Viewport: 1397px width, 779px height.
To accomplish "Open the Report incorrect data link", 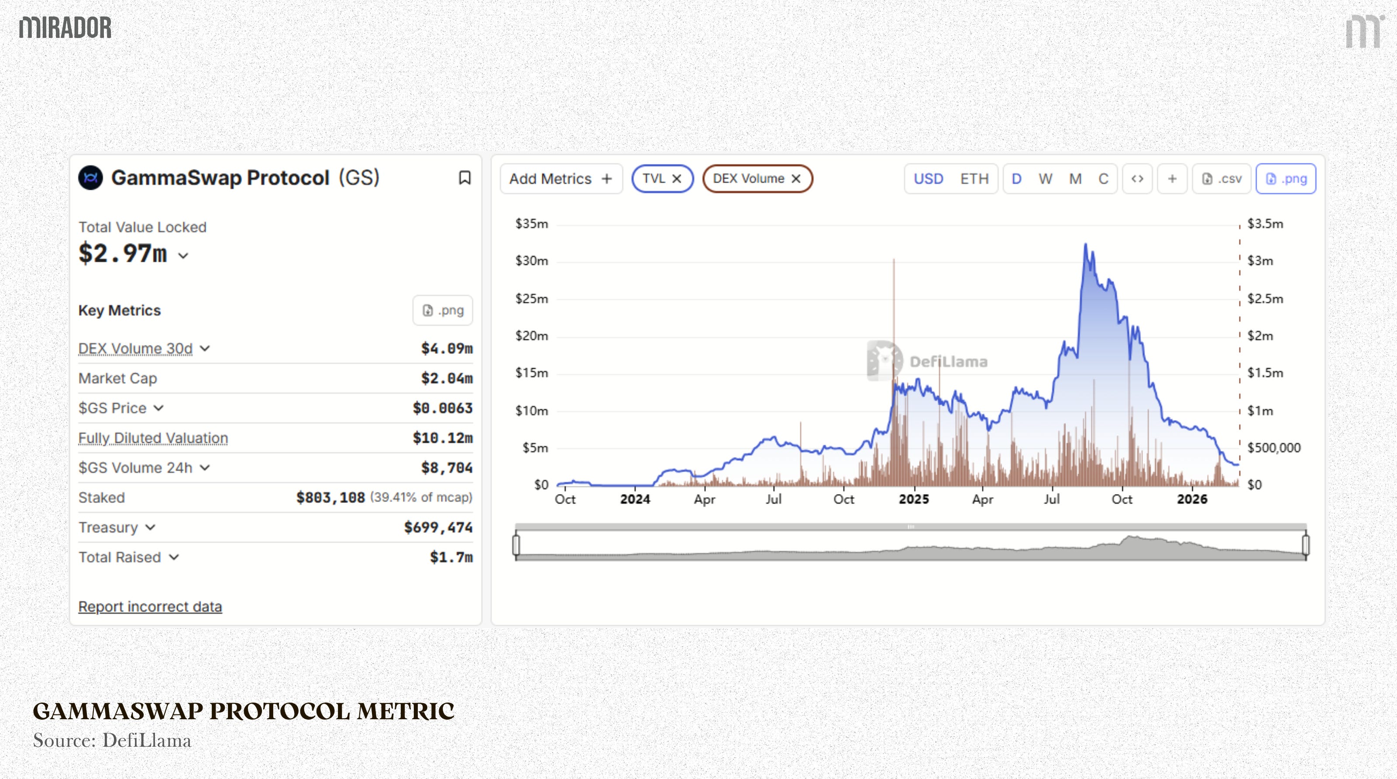I will pos(150,606).
